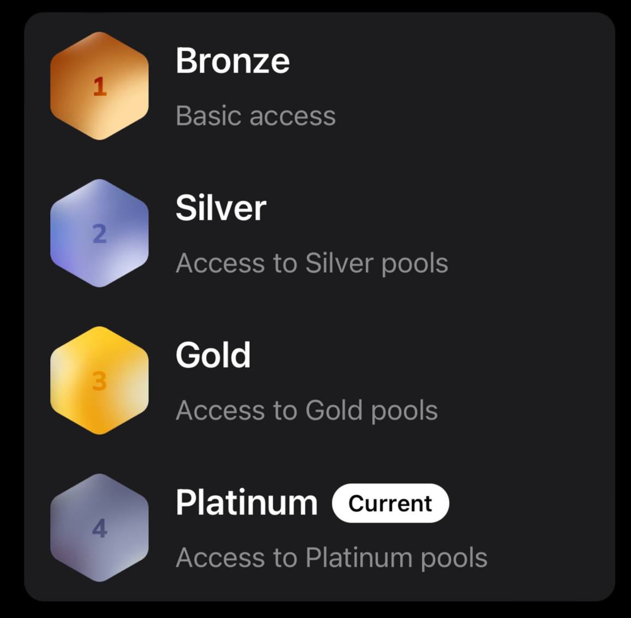Open the Bronze tier title
Viewport: 631px width, 618px height.
pos(232,61)
